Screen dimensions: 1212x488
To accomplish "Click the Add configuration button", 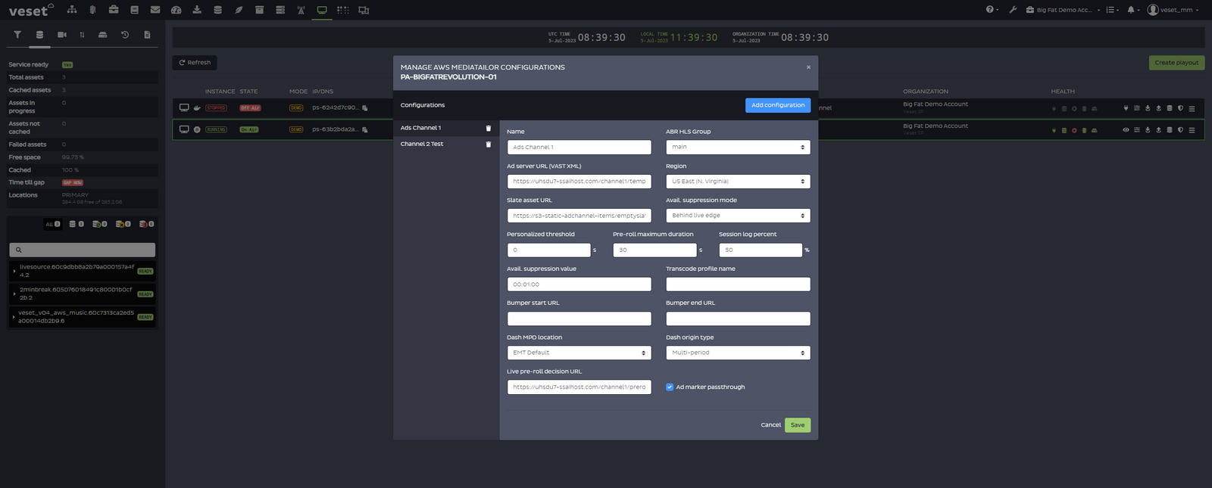I will pyautogui.click(x=778, y=105).
